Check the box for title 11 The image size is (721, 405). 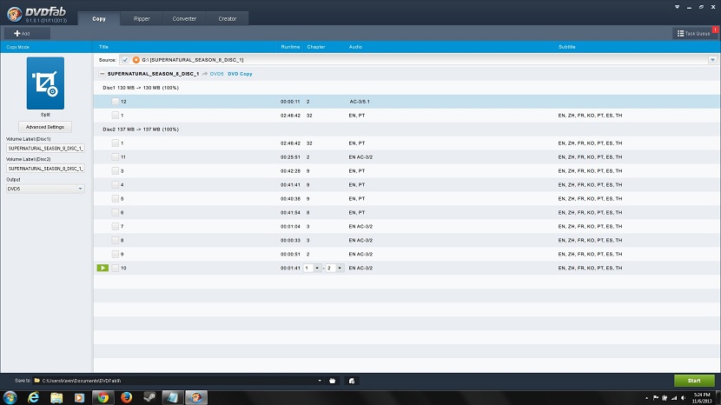(115, 156)
